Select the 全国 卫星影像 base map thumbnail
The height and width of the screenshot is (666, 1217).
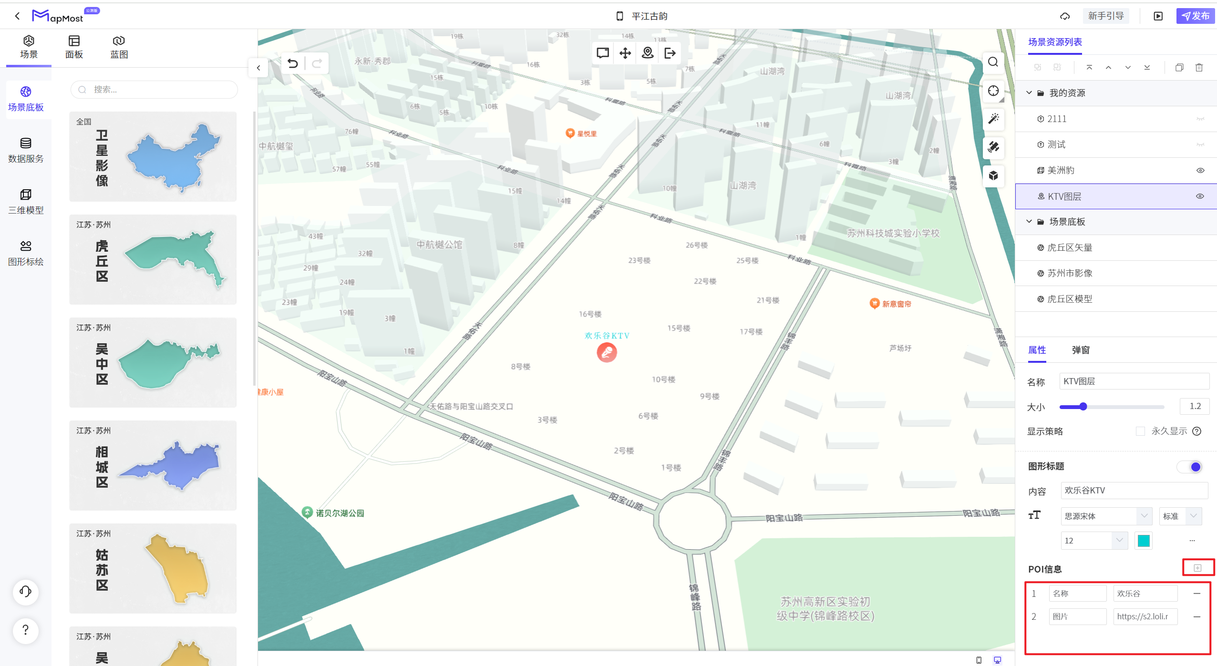153,156
